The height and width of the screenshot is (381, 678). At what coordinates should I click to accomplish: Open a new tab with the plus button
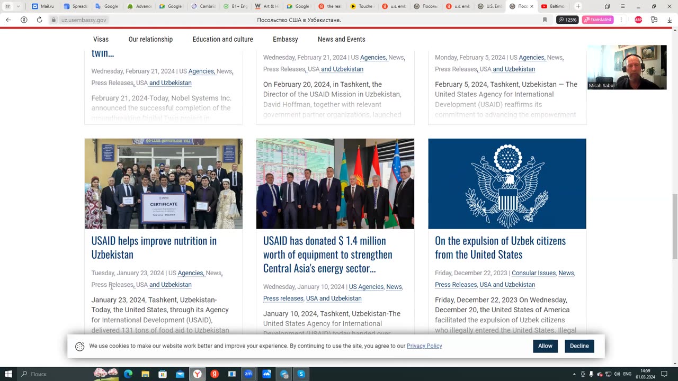(x=578, y=6)
